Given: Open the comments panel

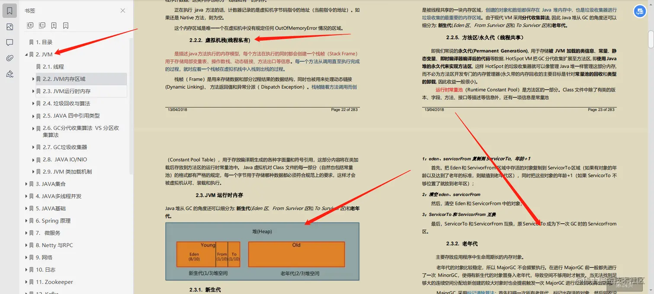Looking at the screenshot, I should click(10, 42).
